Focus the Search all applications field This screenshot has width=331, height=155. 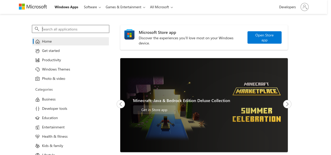(74, 29)
